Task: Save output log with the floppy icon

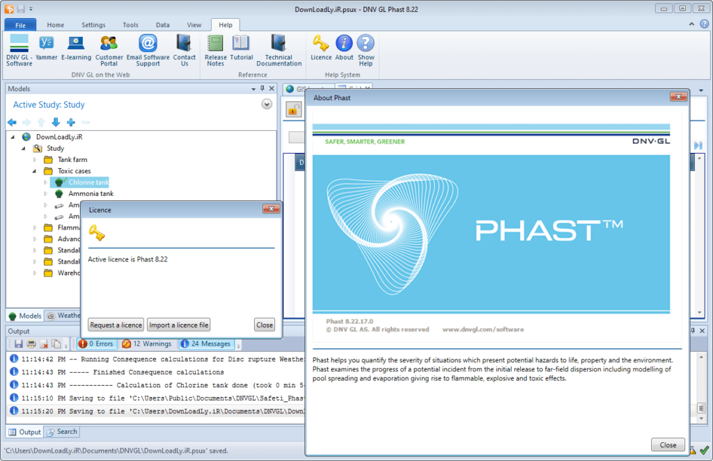Action: coord(19,343)
